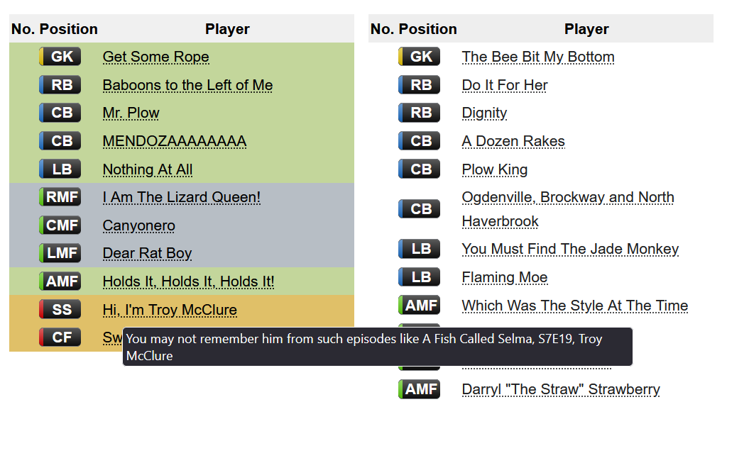749x458 pixels.
Task: Open Hi, I'm Troy McClure link
Action: tap(170, 310)
